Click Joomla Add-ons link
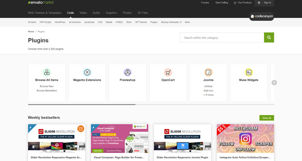The width and height of the screenshot is (302, 161). coord(208,90)
